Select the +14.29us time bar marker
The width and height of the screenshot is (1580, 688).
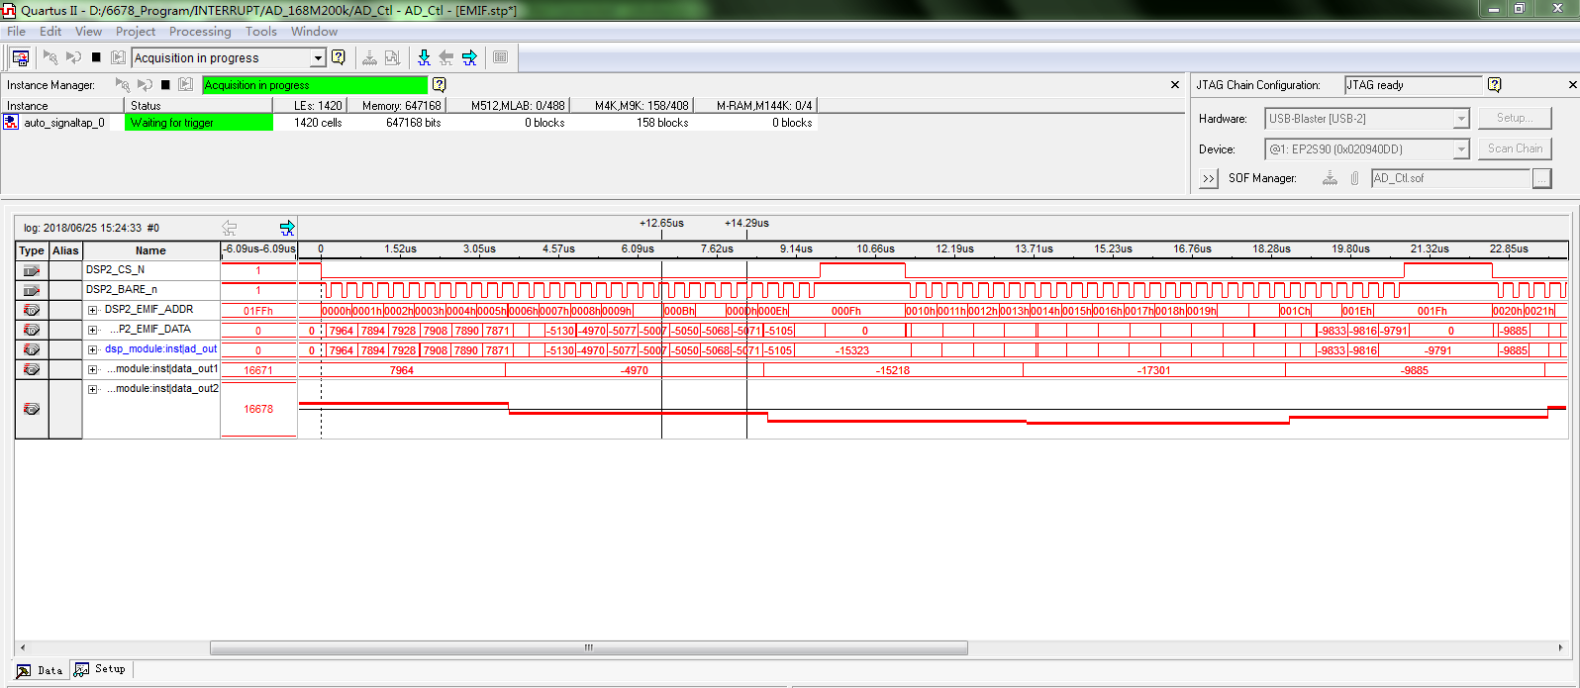pyautogui.click(x=746, y=224)
